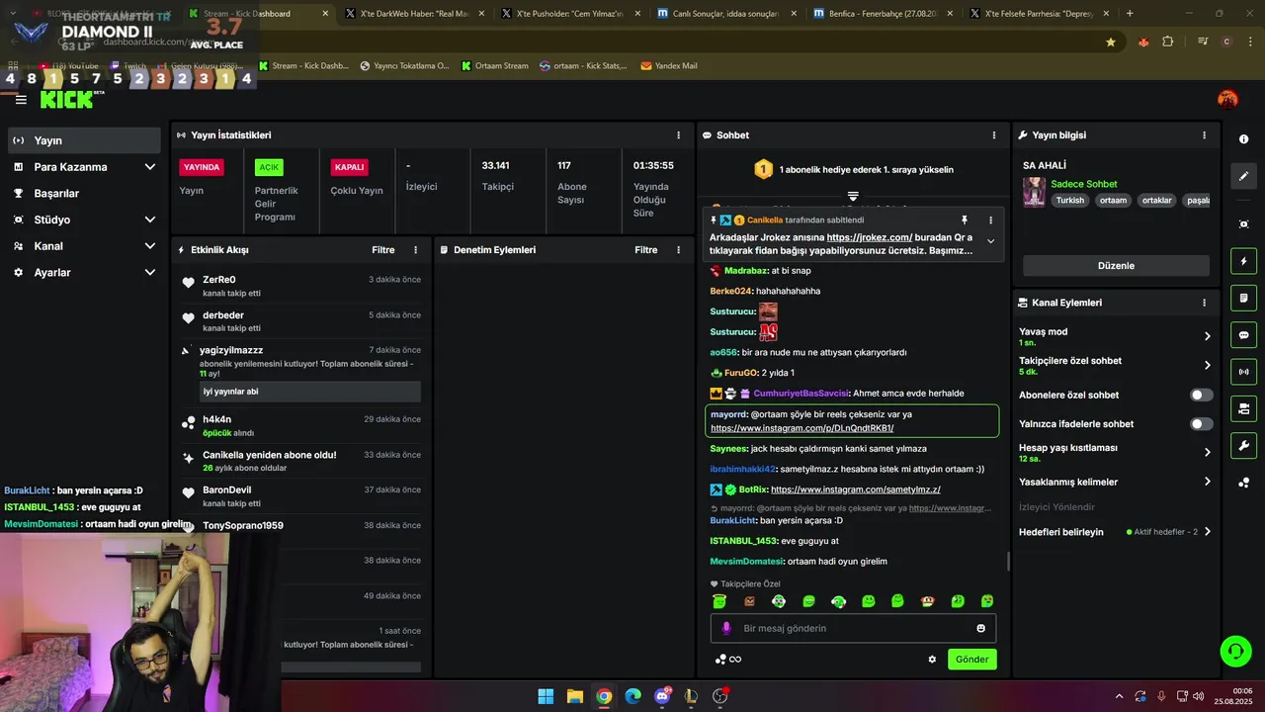The width and height of the screenshot is (1265, 712).
Task: Click the bubbles icon at sidebar bottom
Action: [x=1243, y=483]
